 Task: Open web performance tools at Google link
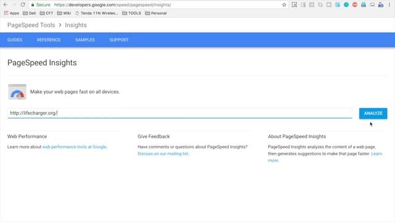tap(74, 147)
